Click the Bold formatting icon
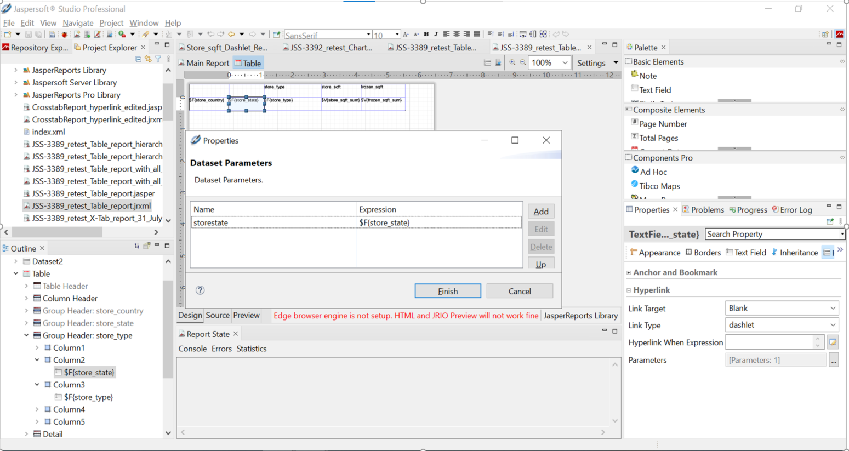The width and height of the screenshot is (849, 451). (426, 34)
